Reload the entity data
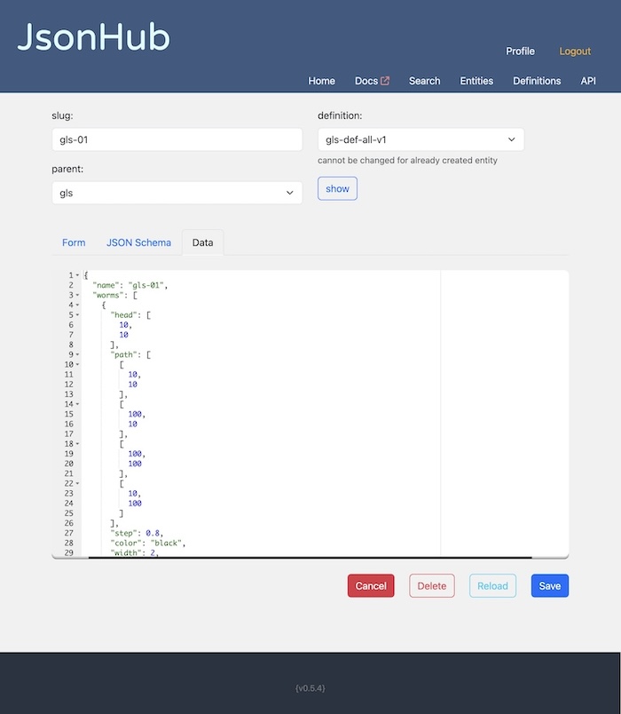This screenshot has width=621, height=714. coord(492,586)
